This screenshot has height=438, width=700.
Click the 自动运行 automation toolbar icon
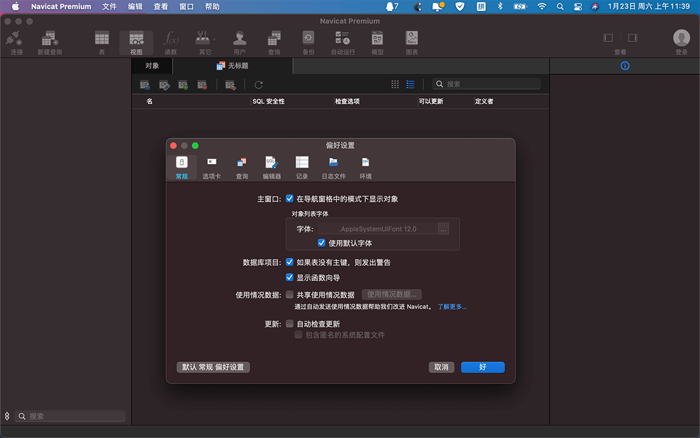tap(342, 39)
